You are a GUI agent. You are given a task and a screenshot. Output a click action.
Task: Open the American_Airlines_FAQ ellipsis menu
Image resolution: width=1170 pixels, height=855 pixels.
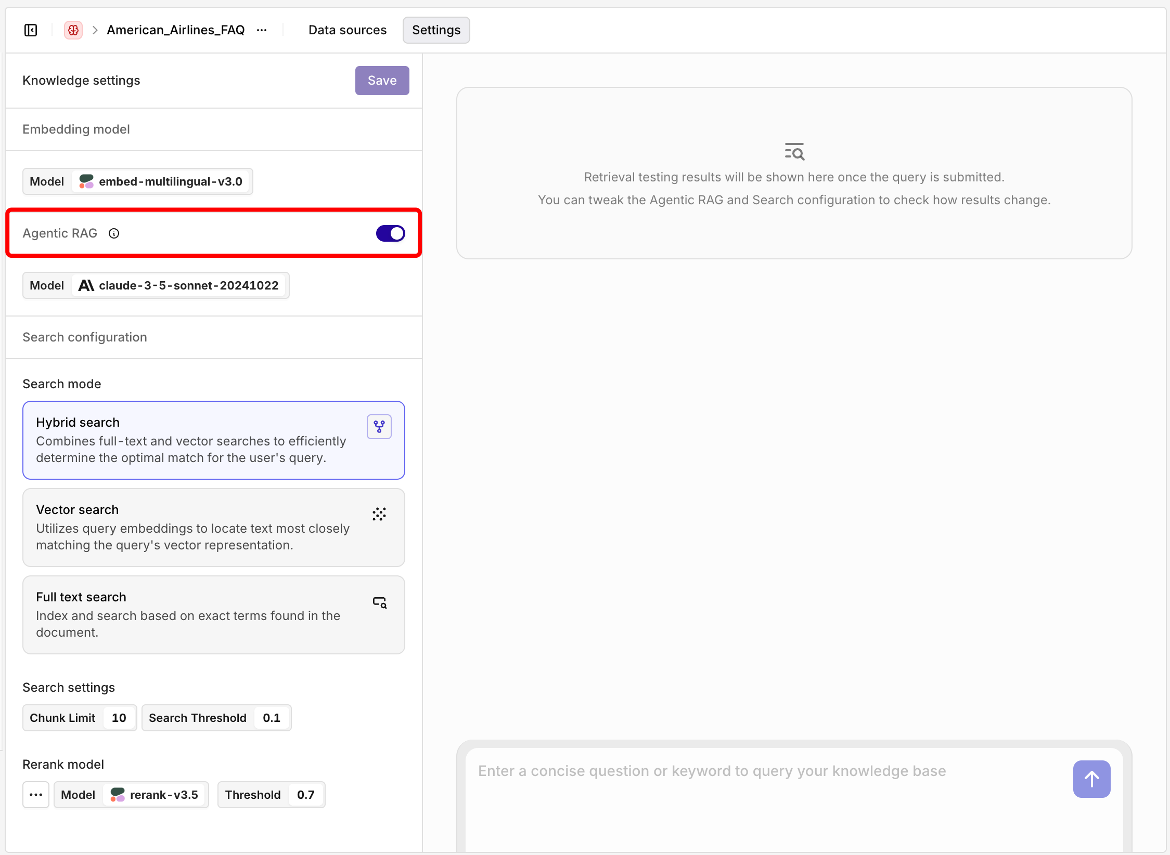click(x=262, y=30)
